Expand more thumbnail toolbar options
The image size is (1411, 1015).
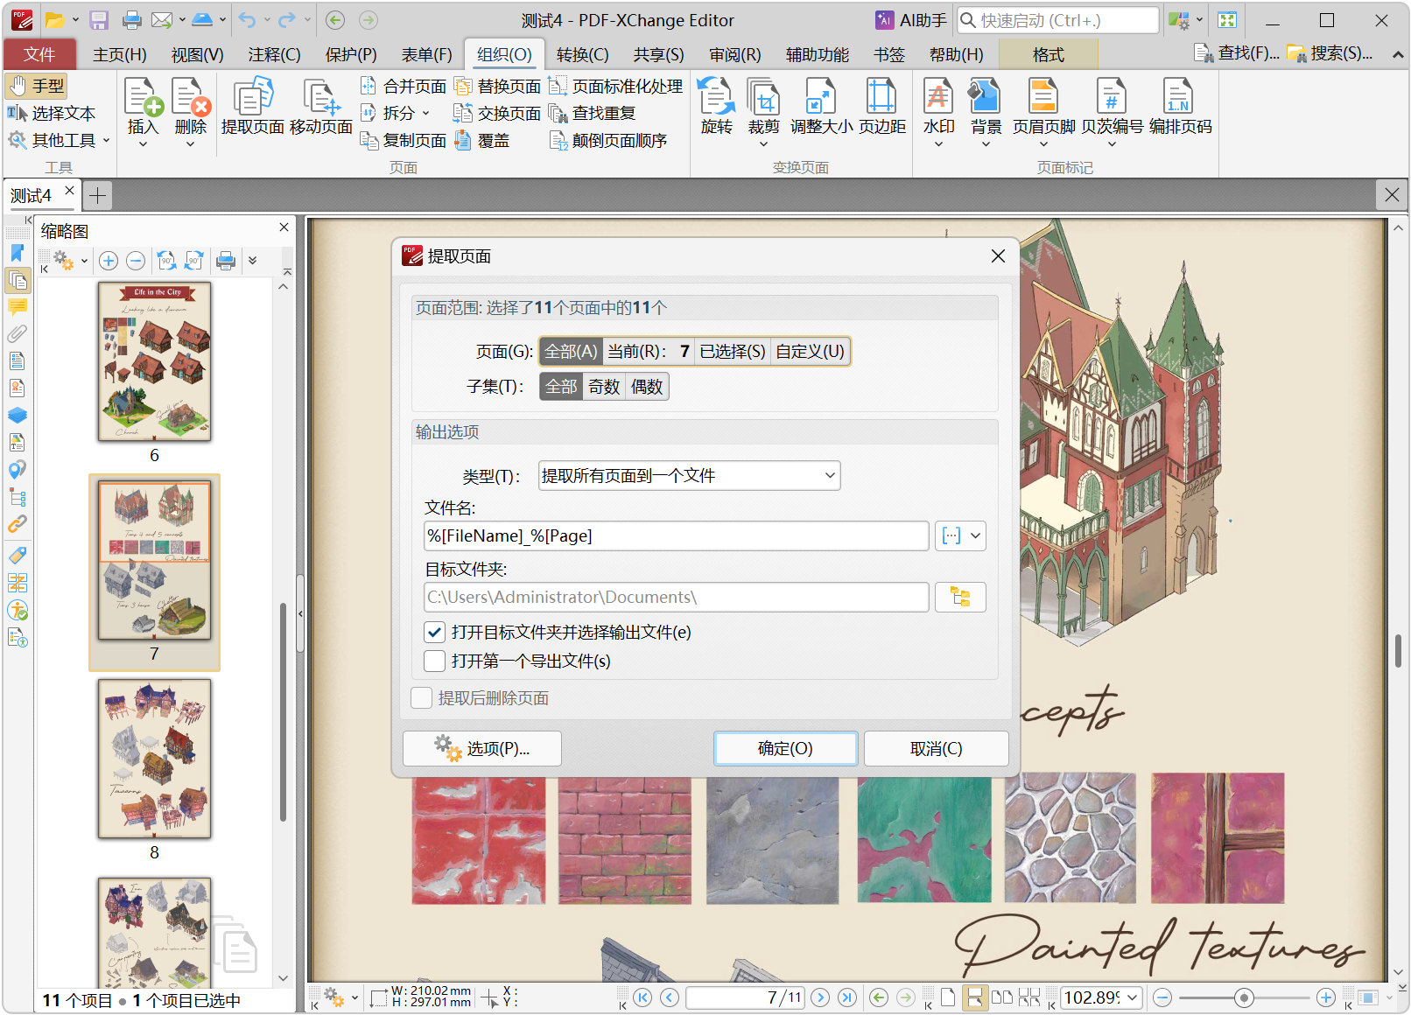(x=252, y=261)
